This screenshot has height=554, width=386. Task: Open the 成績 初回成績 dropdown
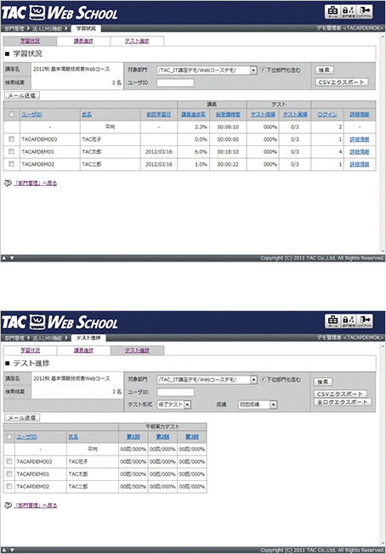[274, 404]
